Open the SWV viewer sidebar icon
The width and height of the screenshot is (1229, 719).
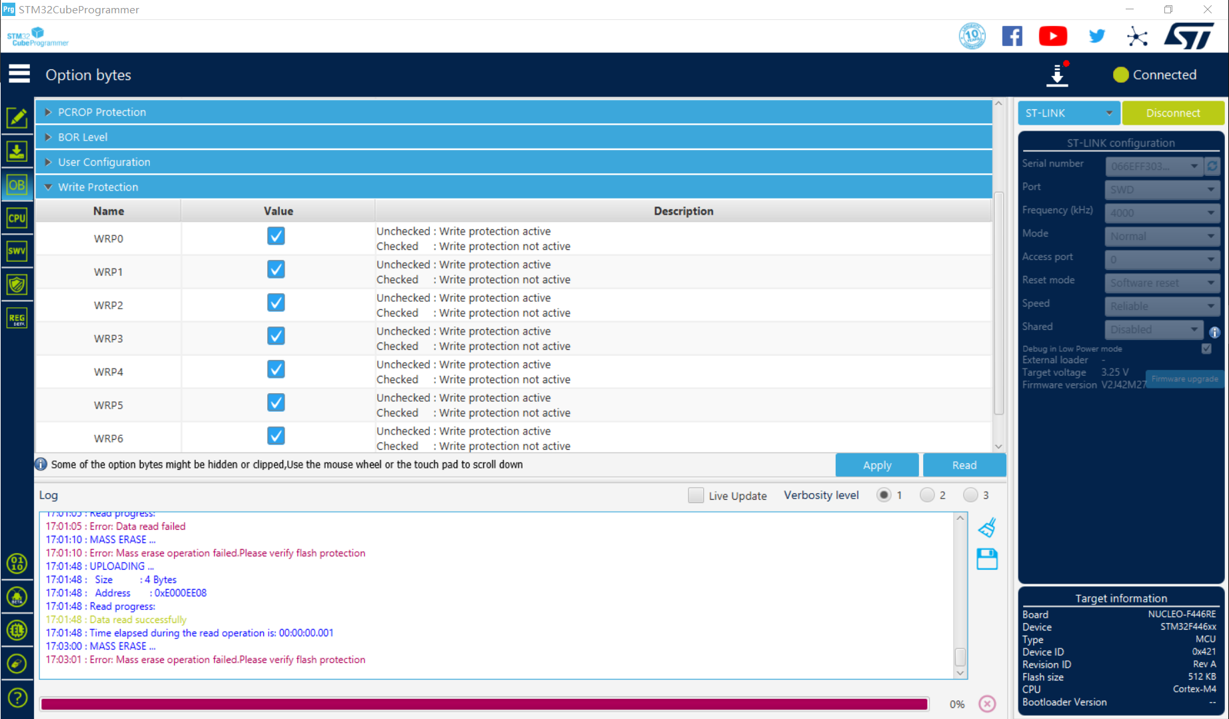17,251
